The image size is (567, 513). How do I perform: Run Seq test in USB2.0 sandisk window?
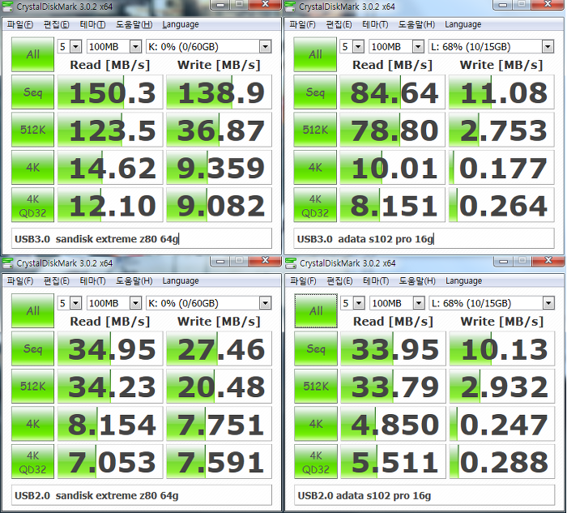32,348
